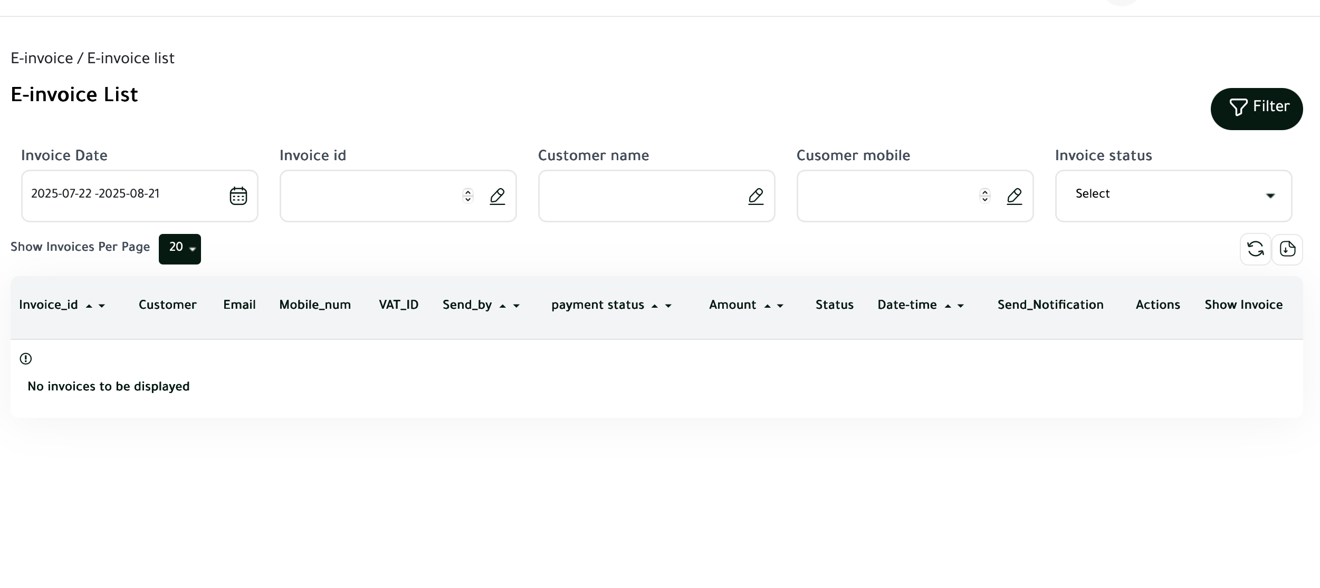Click the pencil icon in Invoice id field
Screen dimensions: 1320x588
click(x=497, y=196)
